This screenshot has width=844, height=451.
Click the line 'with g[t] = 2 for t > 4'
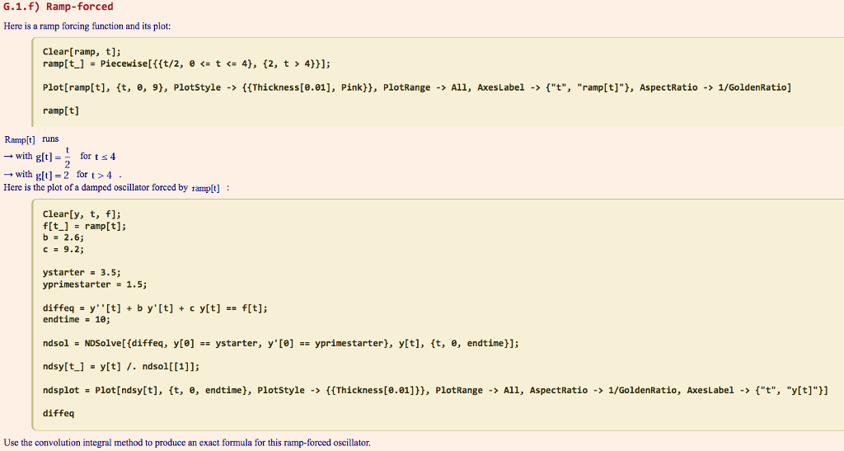[63, 175]
